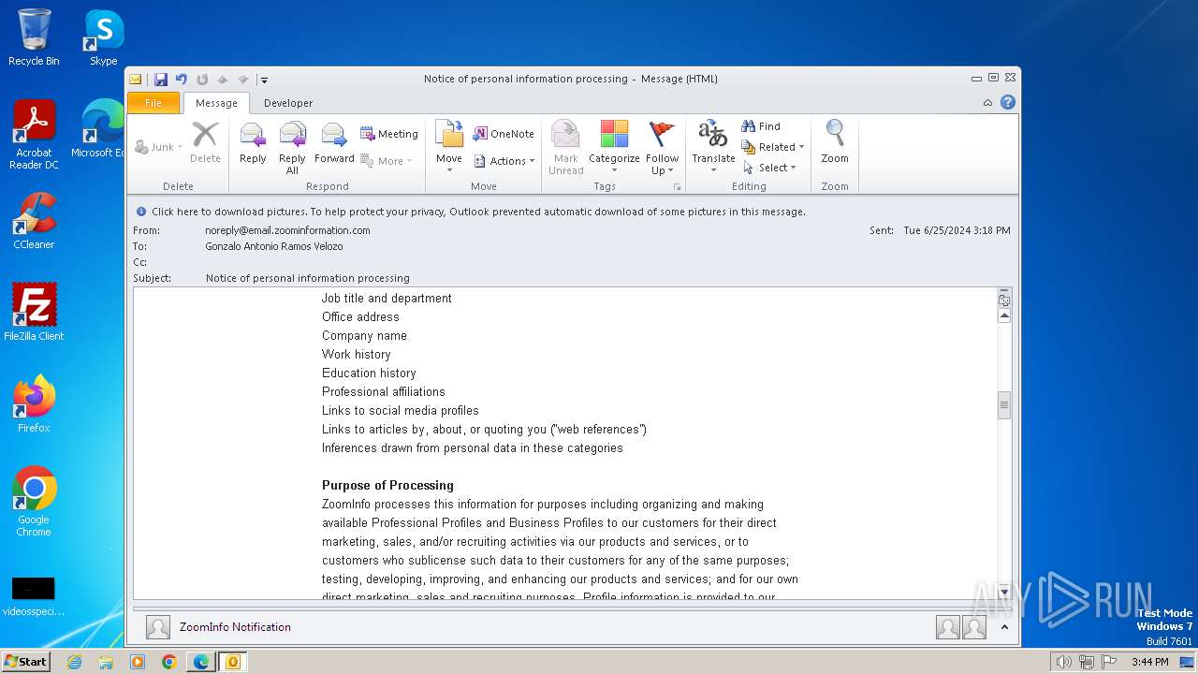Open the File tab
This screenshot has height=674, width=1198.
click(153, 103)
